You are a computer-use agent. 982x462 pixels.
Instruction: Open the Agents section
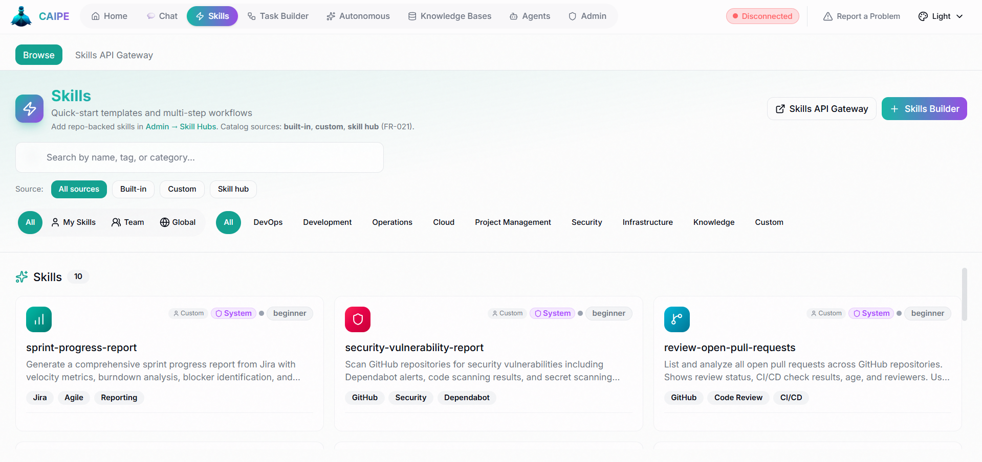(x=530, y=16)
